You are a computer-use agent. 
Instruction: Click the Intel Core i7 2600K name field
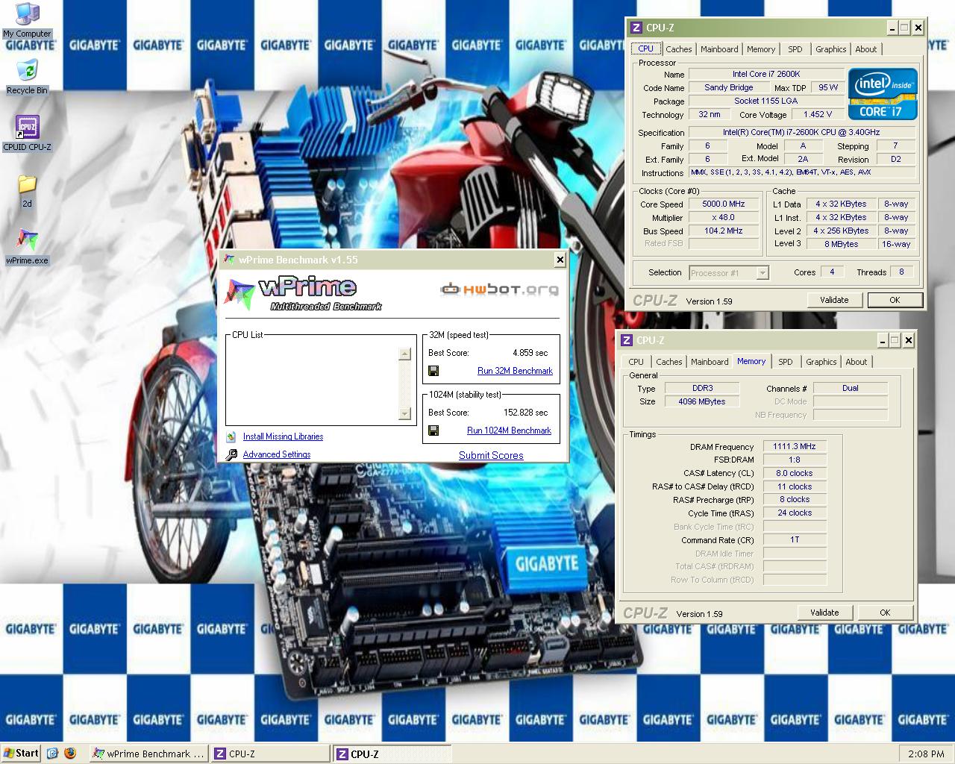pyautogui.click(x=765, y=74)
